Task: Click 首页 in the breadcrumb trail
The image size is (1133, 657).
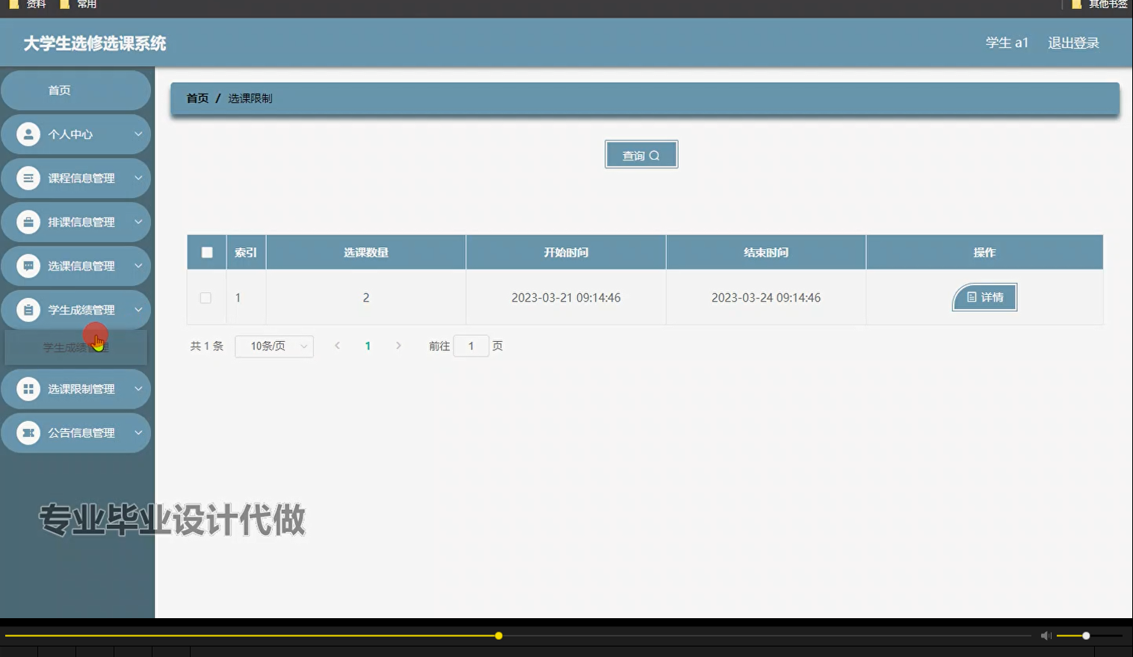Action: coord(197,98)
